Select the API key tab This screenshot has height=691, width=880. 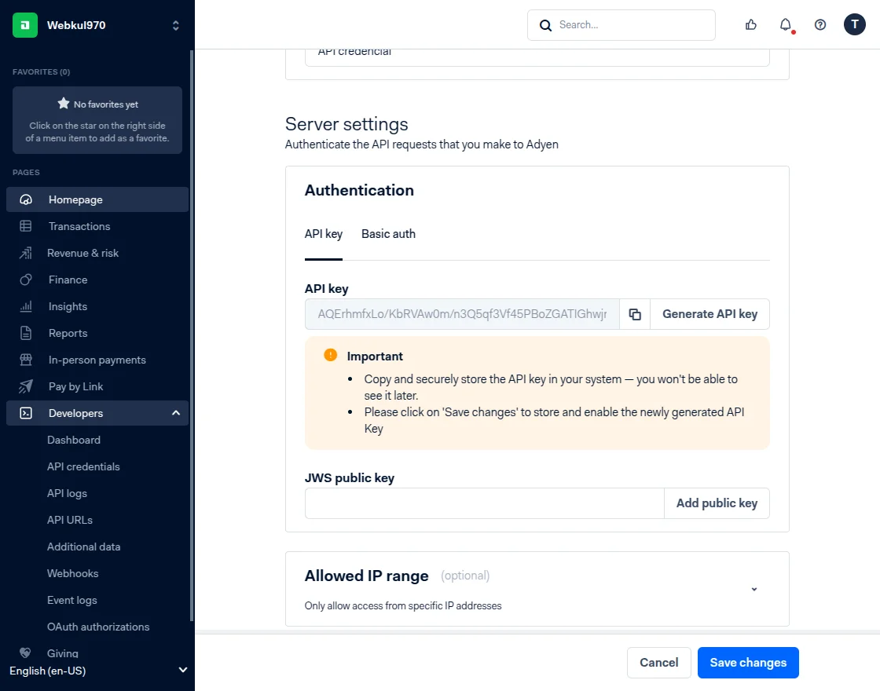pyautogui.click(x=323, y=234)
